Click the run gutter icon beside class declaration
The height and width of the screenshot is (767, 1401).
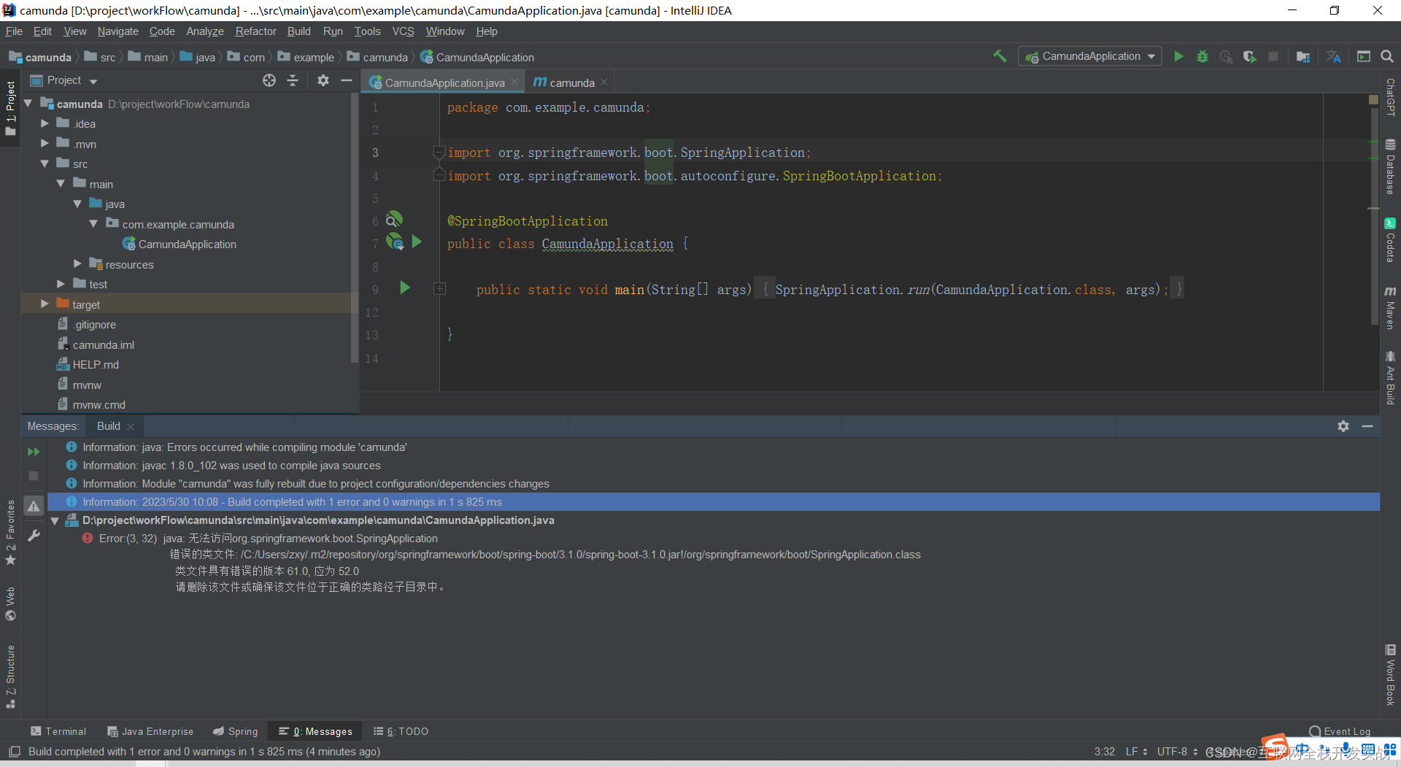[x=417, y=242]
